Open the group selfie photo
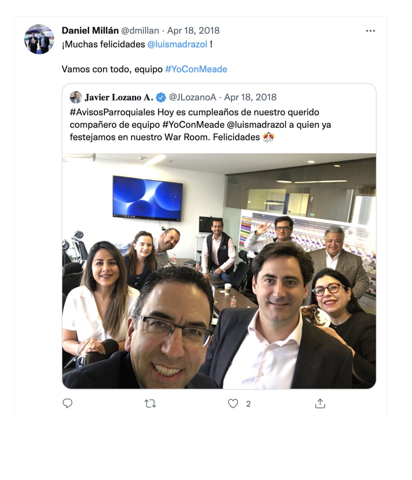 pos(219,271)
